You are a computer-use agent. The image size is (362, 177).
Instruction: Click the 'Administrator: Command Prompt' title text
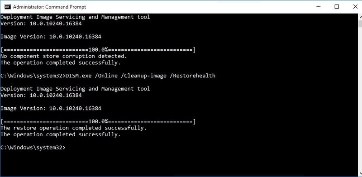point(49,7)
